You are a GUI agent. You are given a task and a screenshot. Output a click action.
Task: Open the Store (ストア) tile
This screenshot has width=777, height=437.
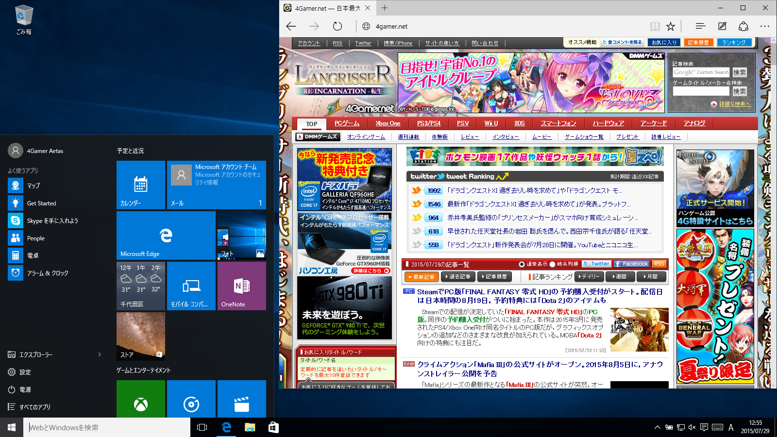[x=141, y=336]
